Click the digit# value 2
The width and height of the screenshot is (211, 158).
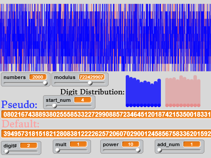29,146
